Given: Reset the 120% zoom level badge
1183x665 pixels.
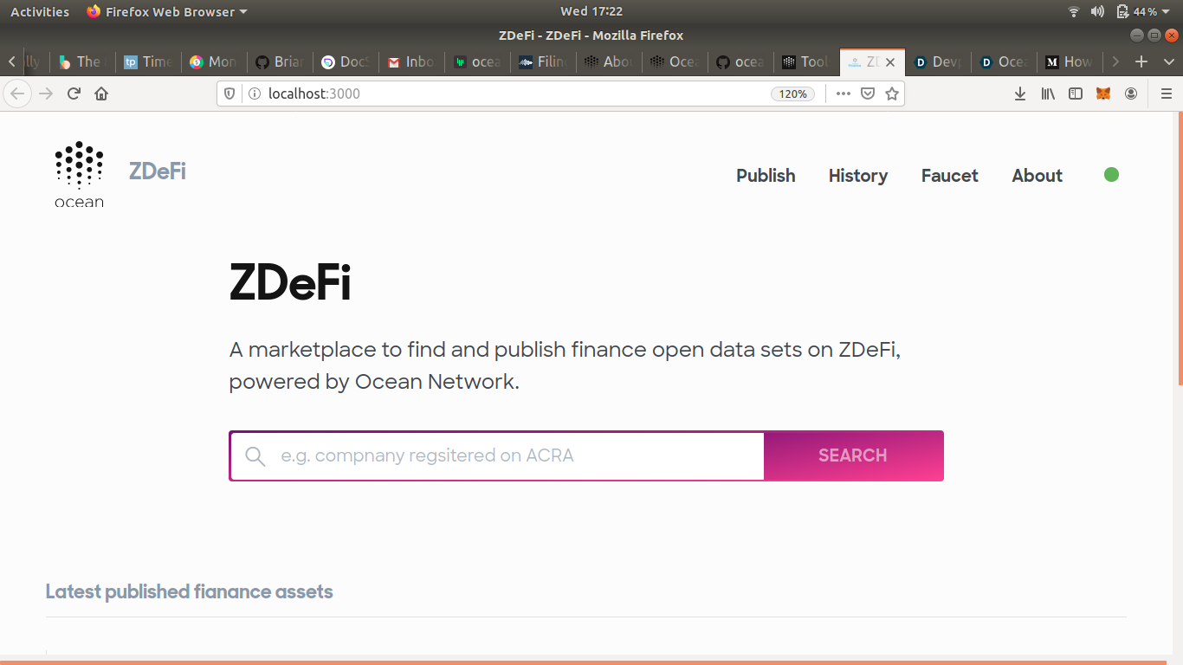Looking at the screenshot, I should [x=792, y=94].
